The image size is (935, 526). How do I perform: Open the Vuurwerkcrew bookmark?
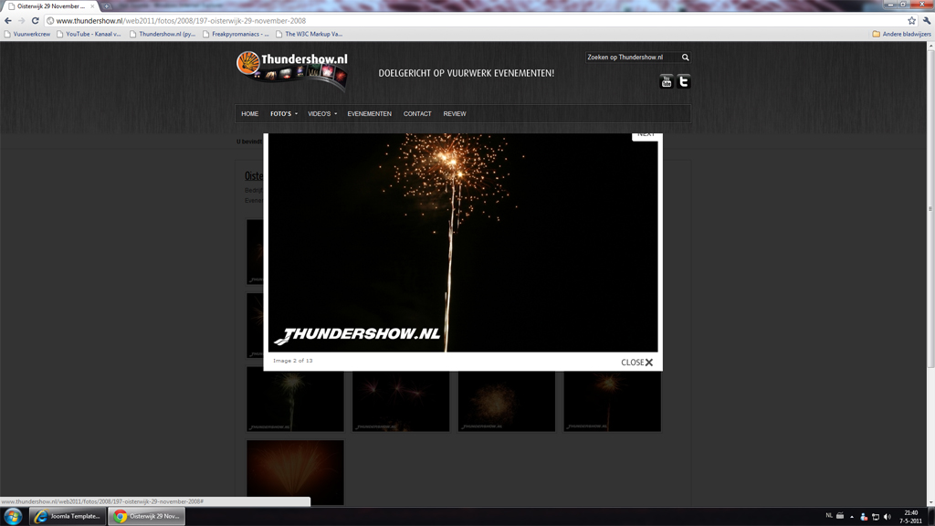pos(27,34)
